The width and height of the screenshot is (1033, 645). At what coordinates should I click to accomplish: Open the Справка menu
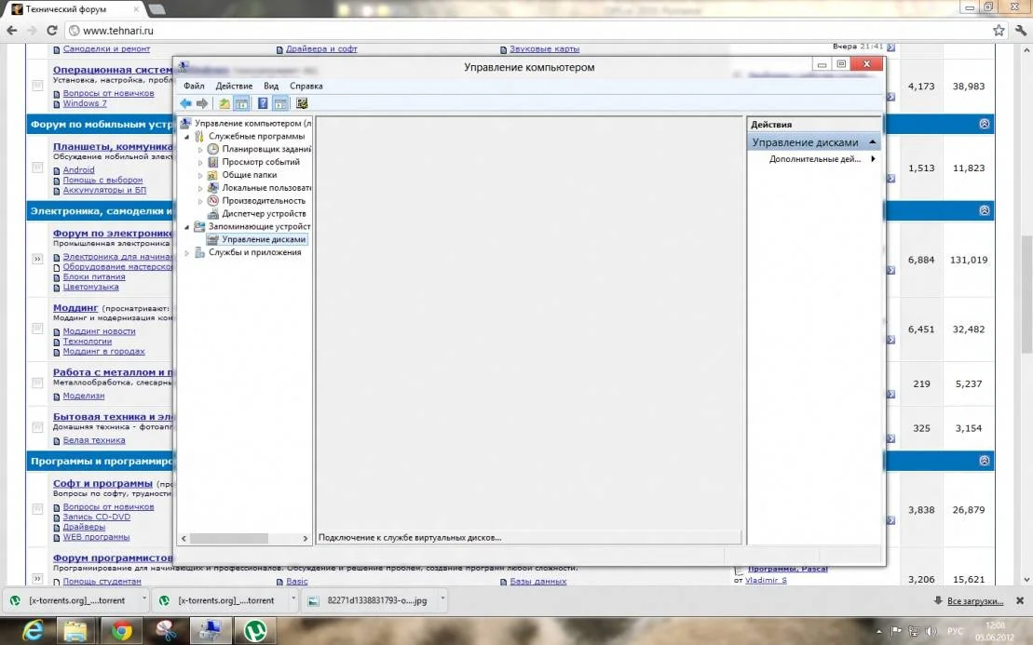point(306,86)
